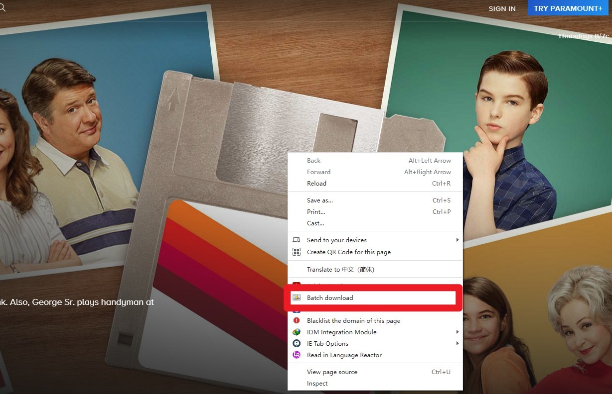Select Cast... in the context menu

(376, 223)
